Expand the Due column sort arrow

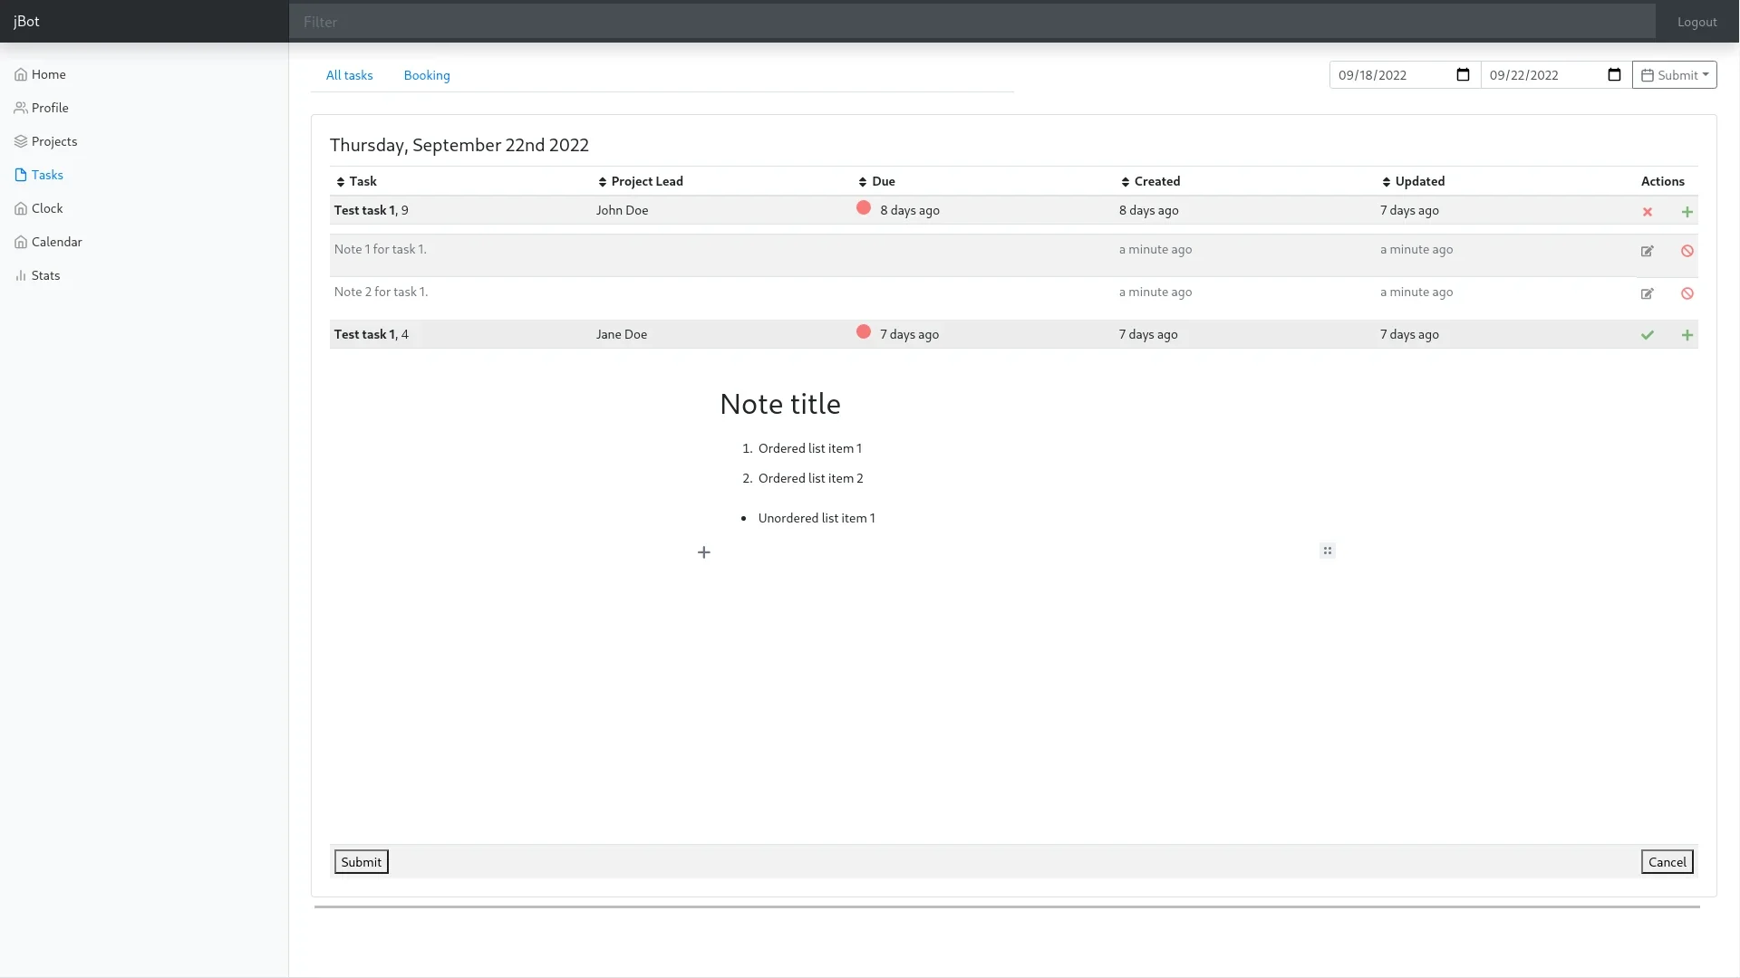click(x=862, y=180)
